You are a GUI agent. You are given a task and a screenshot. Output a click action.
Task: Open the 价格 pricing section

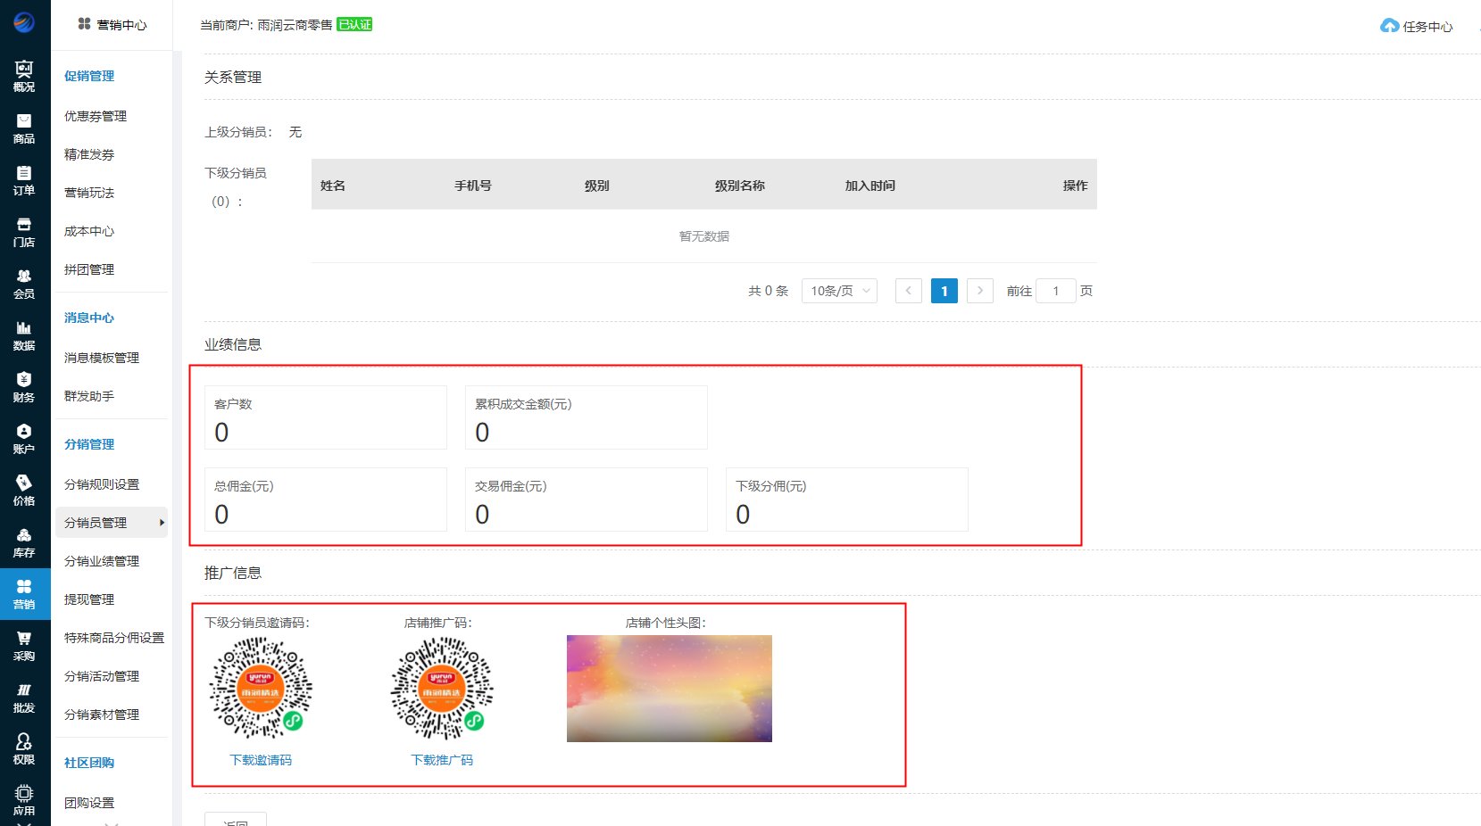click(24, 490)
